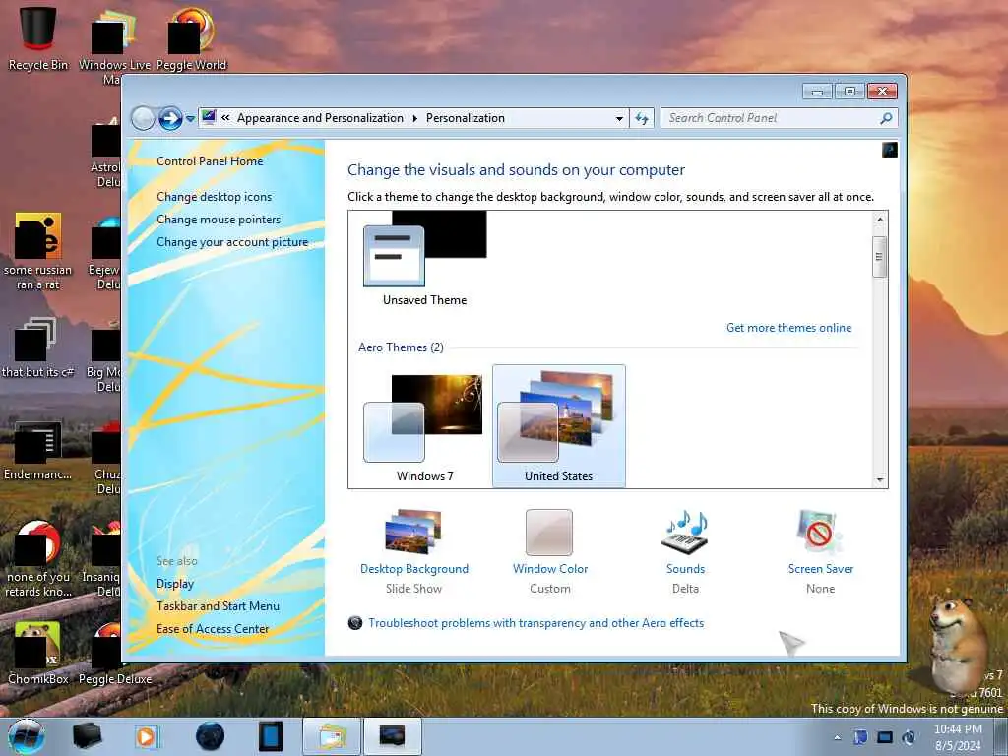Click the dark globe taskbar icon
Viewport: 1008px width, 756px height.
point(210,736)
